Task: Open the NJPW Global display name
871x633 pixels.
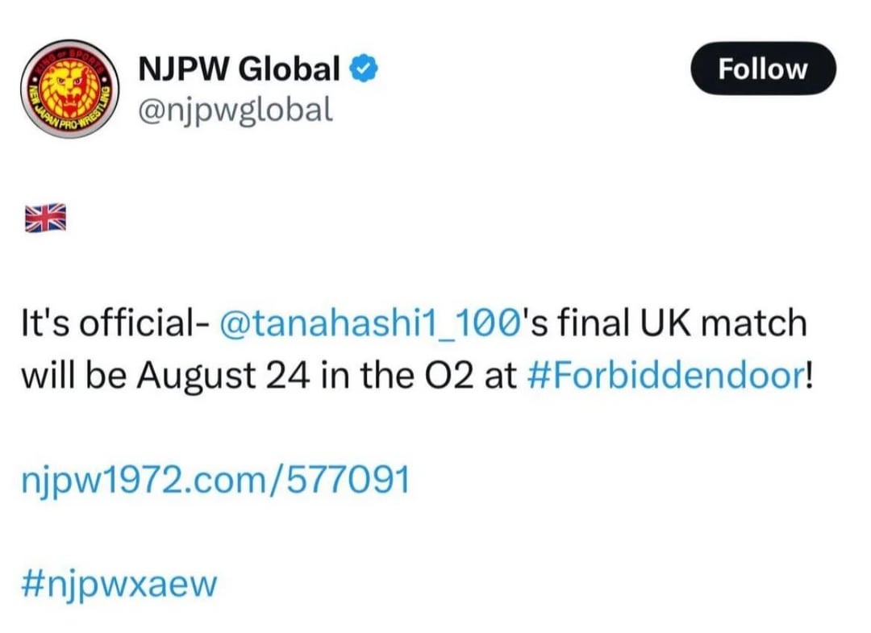Action: 239,69
